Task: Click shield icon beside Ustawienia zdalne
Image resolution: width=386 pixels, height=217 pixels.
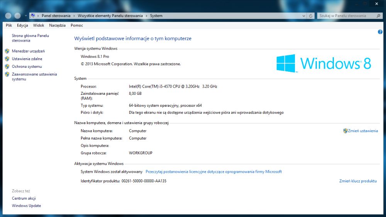Action: point(7,59)
